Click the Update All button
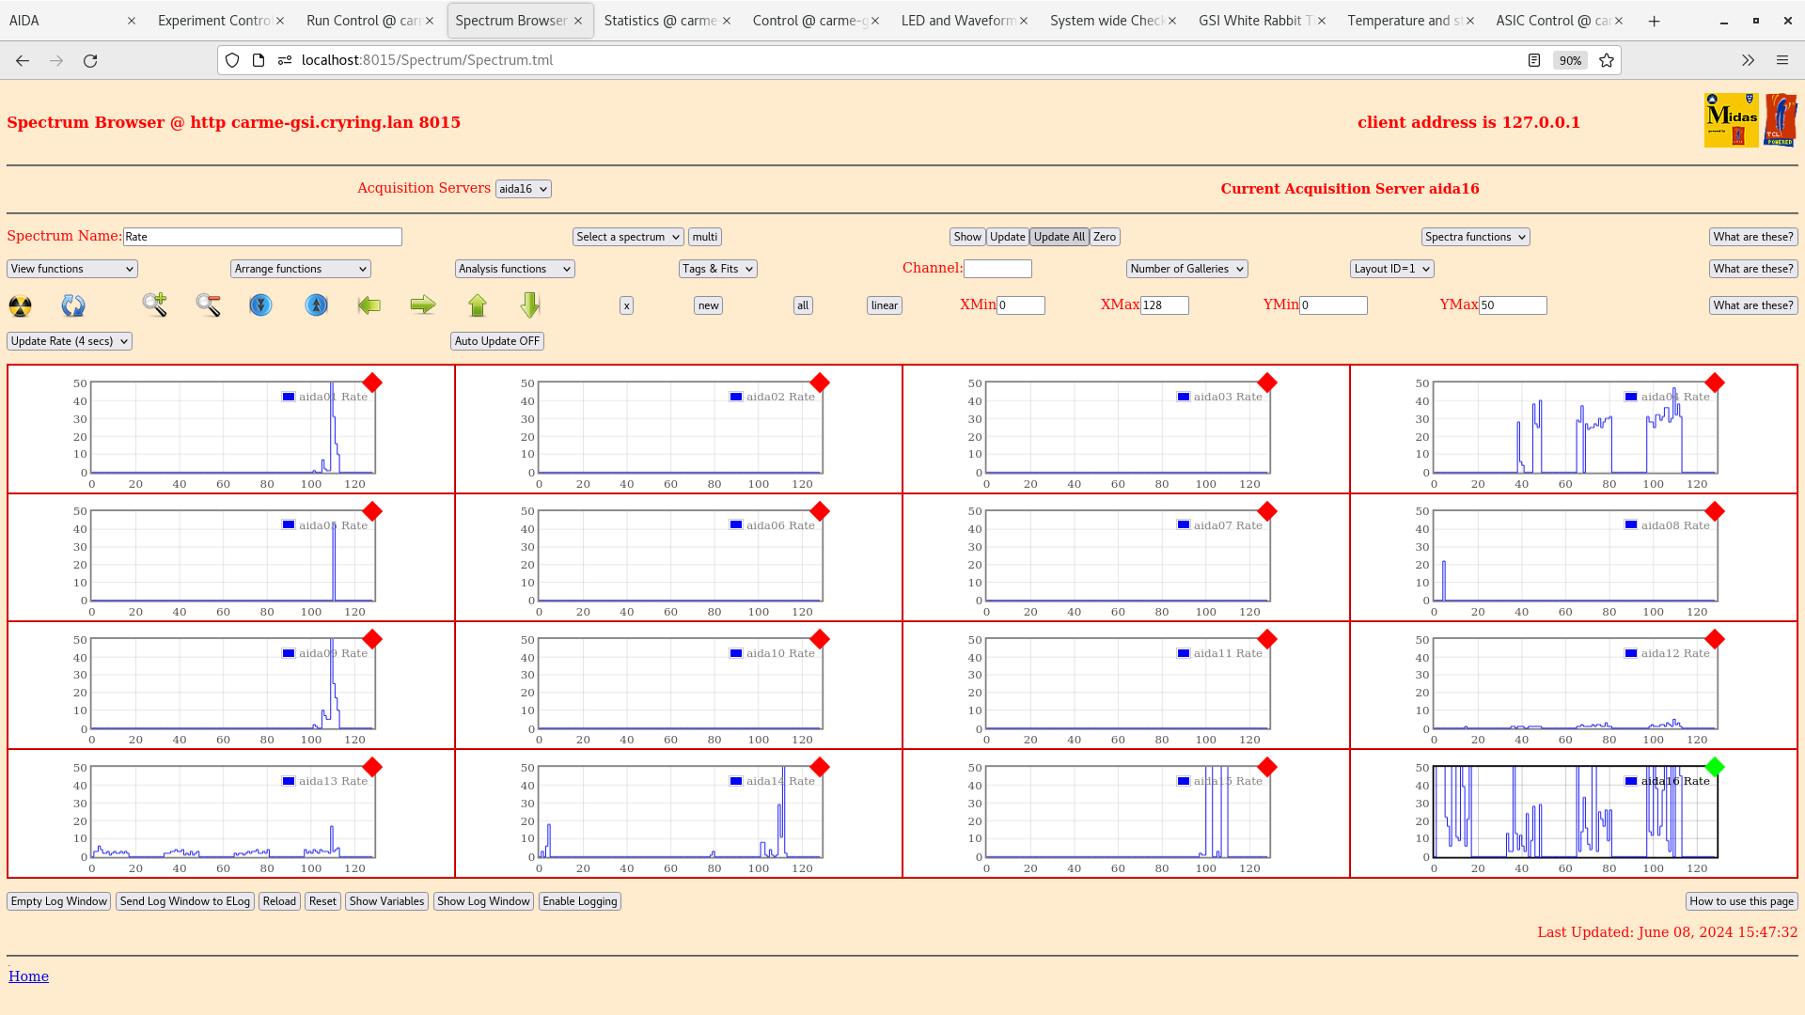This screenshot has height=1015, width=1805. 1059,237
